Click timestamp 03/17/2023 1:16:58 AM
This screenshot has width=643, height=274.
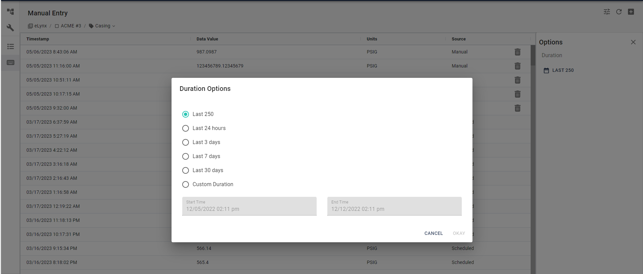pos(52,192)
